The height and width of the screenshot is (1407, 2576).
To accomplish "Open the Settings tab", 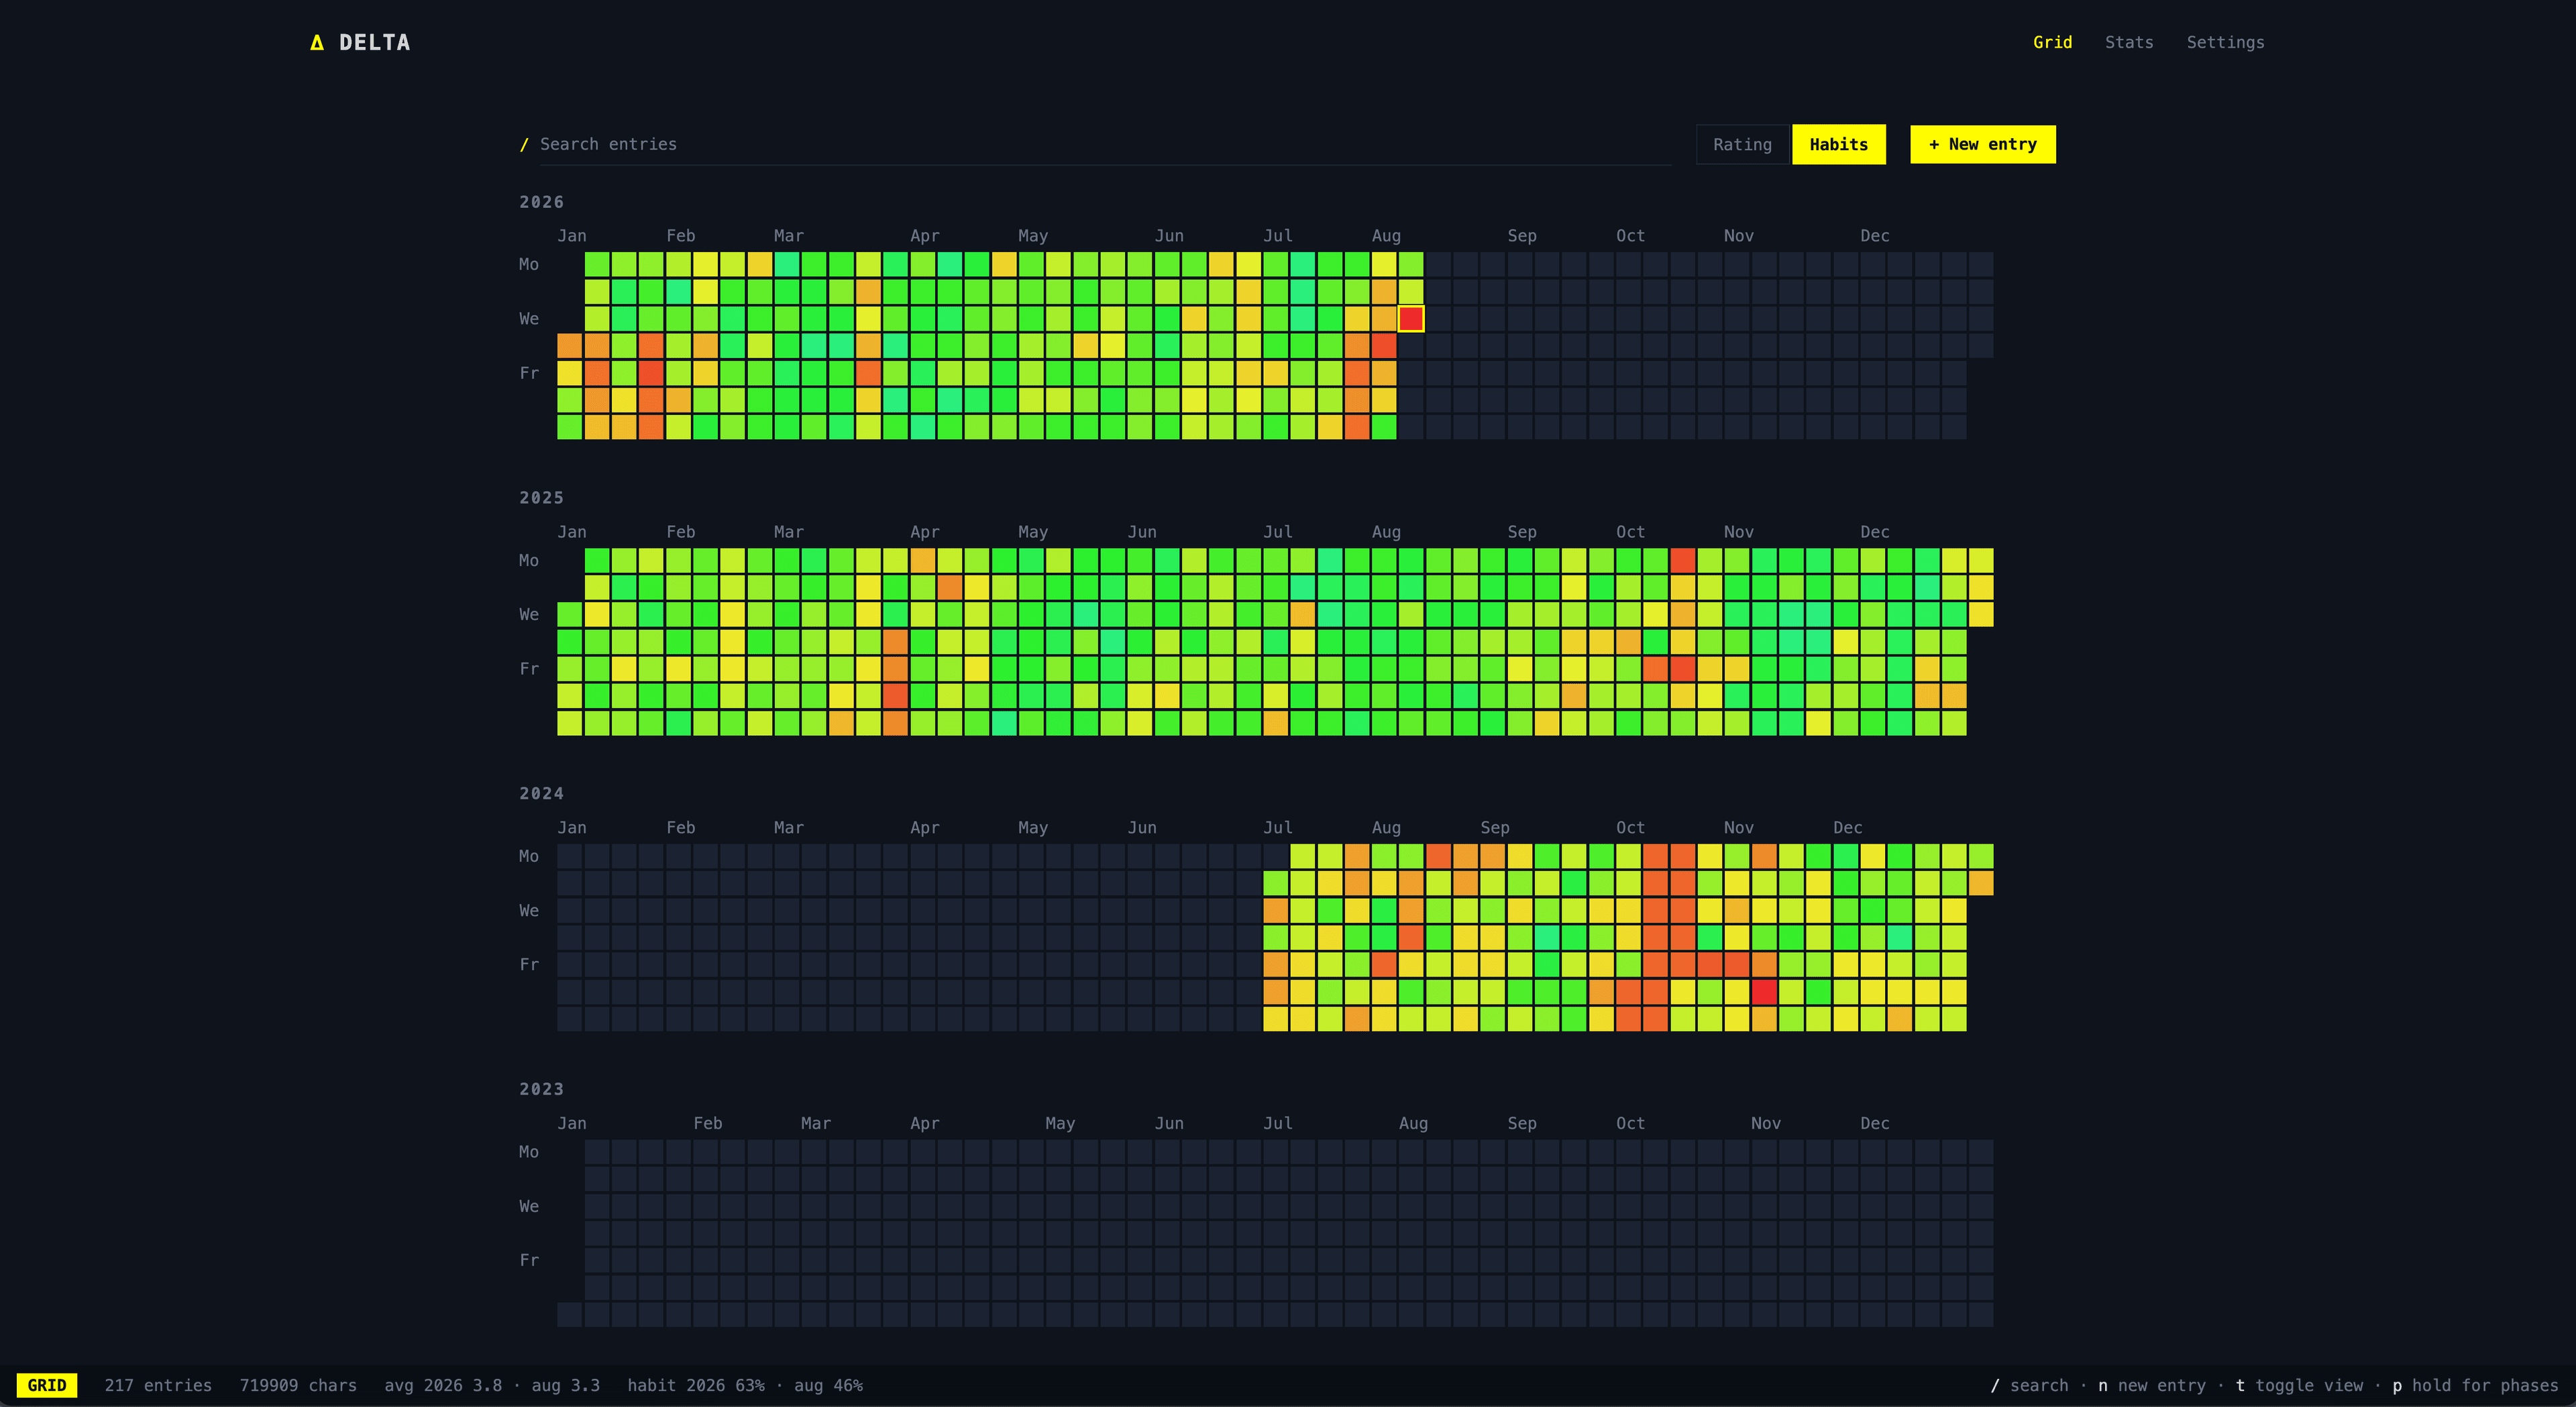I will [2225, 42].
